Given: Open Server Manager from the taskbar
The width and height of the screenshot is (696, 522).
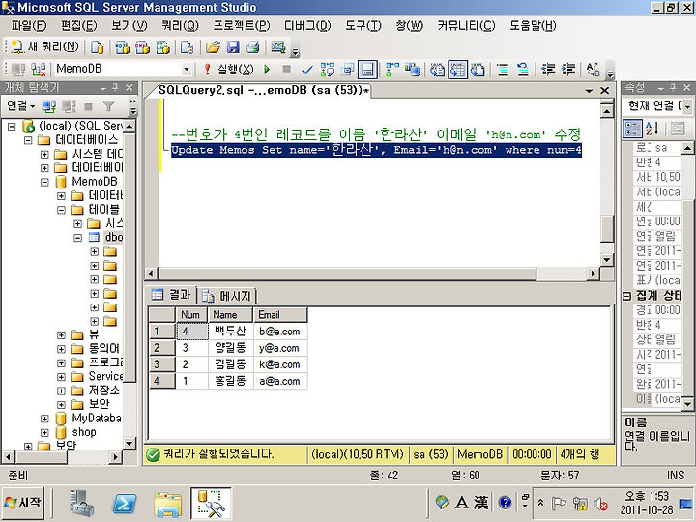Looking at the screenshot, I should pos(81,504).
